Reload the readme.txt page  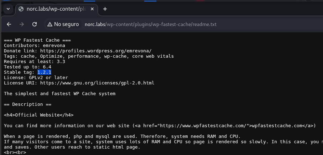(35, 24)
